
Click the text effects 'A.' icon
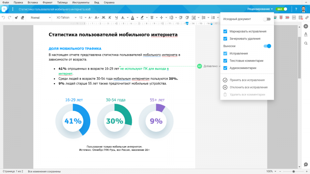123,17
